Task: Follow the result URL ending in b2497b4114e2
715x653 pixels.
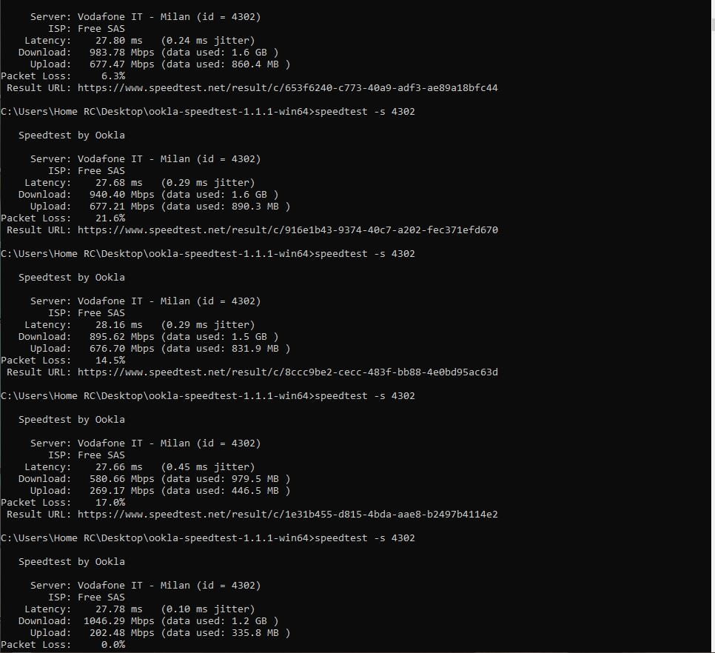Action: click(x=287, y=515)
